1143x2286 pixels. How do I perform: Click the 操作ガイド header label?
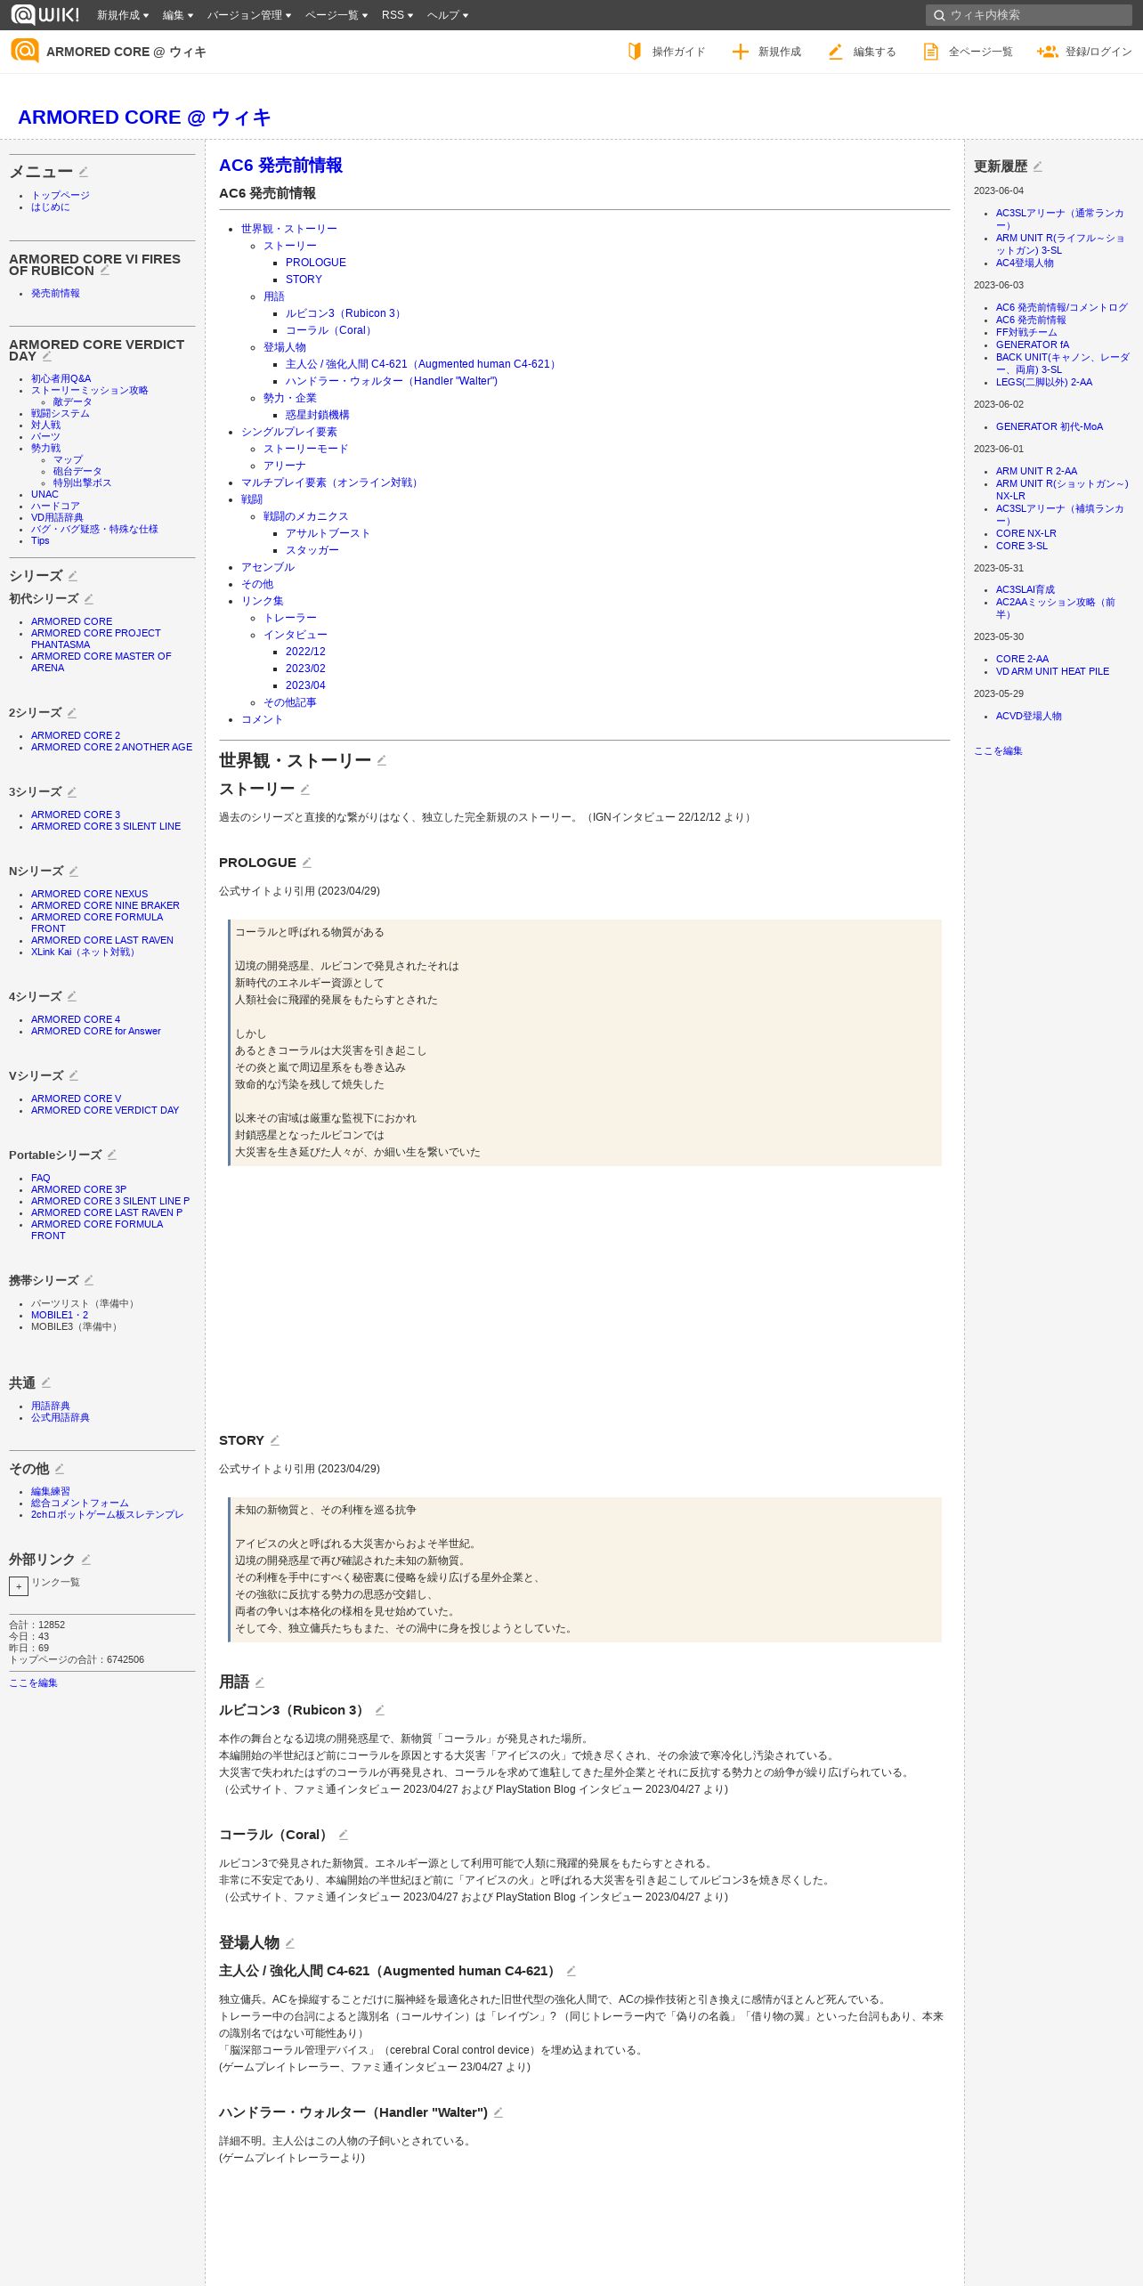678,52
